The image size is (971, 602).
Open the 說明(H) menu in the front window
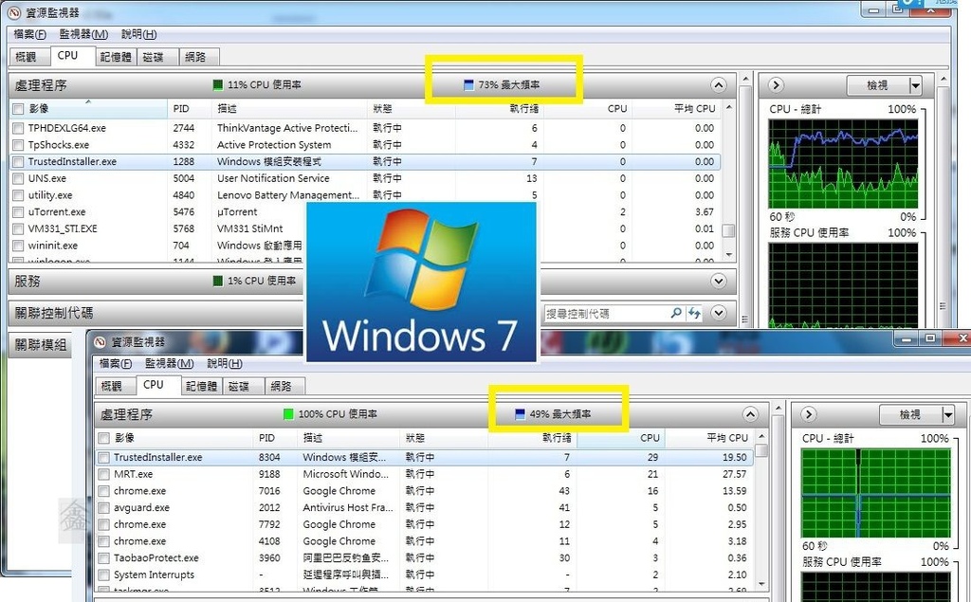pos(224,363)
